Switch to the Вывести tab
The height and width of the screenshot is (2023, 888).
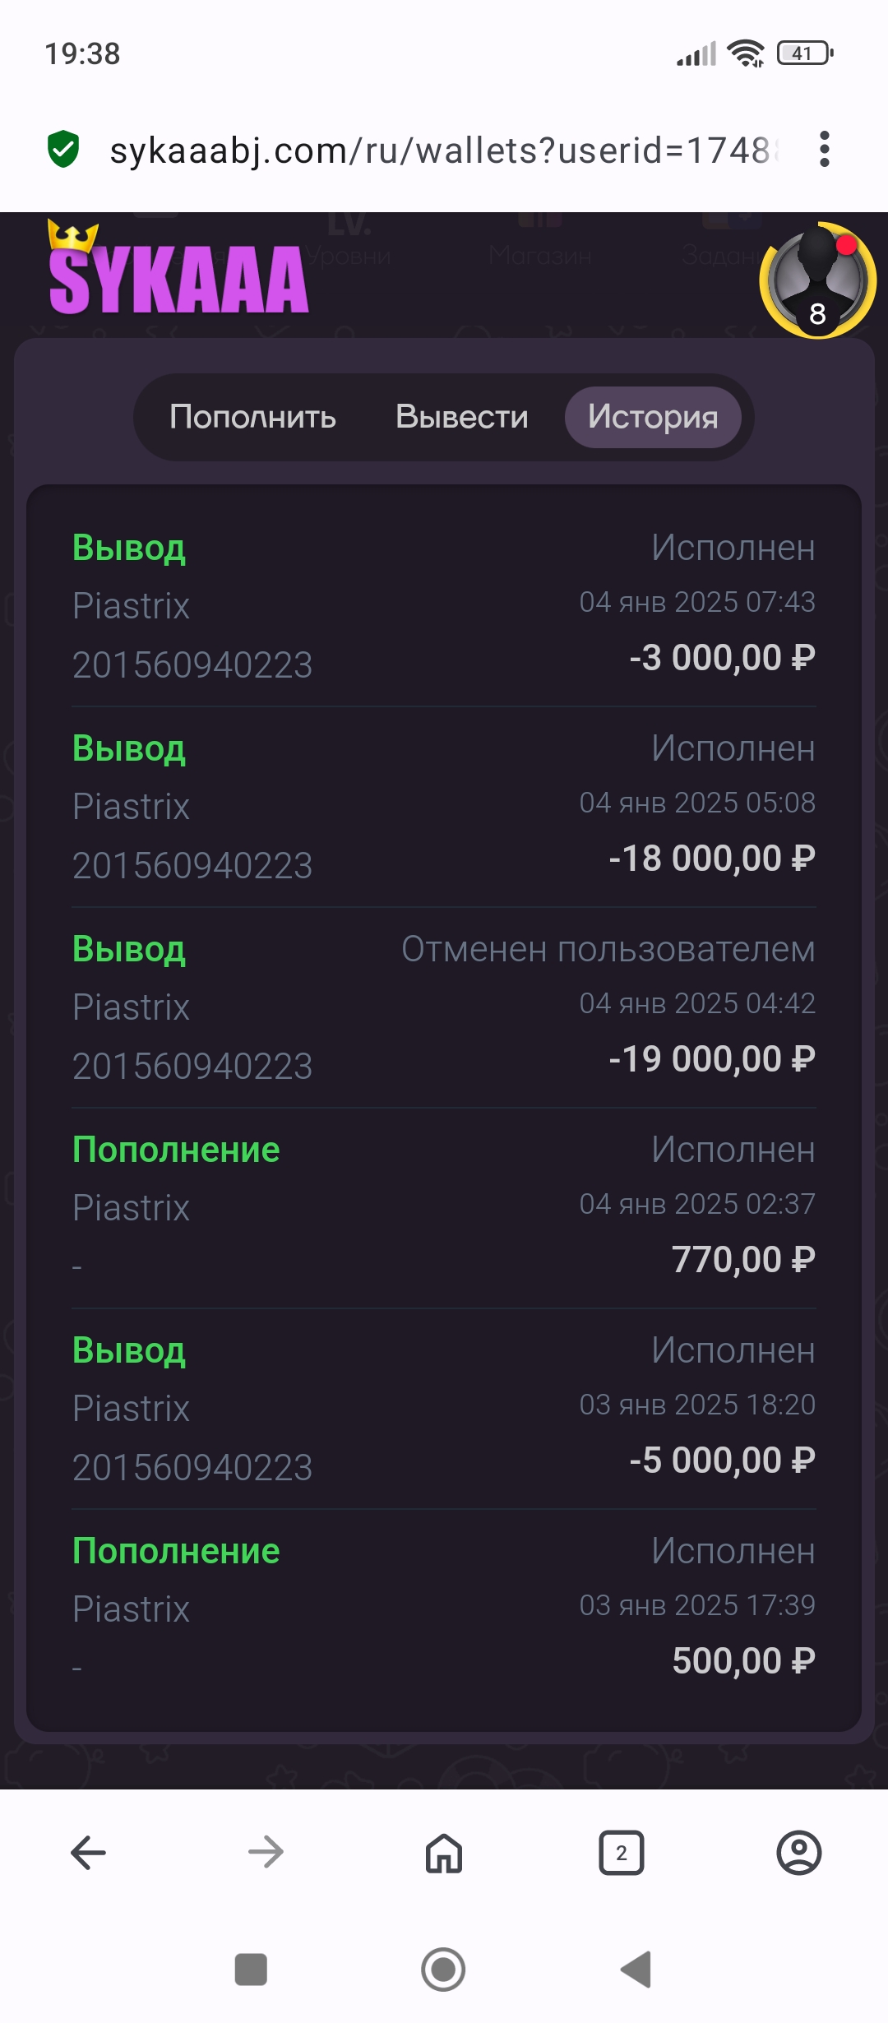[461, 417]
